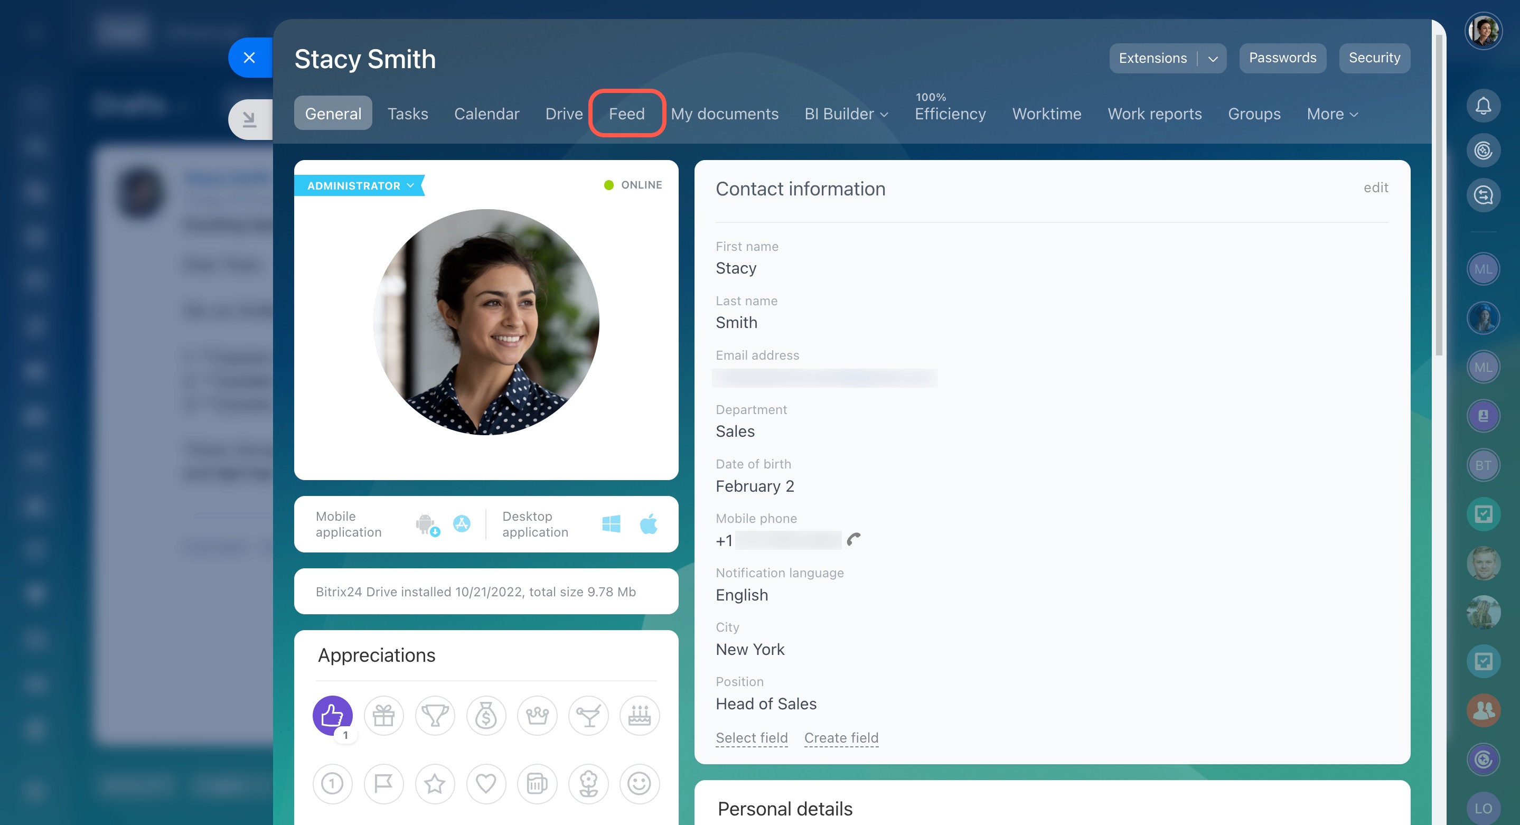Click the phone call icon beside mobile number
The width and height of the screenshot is (1520, 825).
click(854, 539)
